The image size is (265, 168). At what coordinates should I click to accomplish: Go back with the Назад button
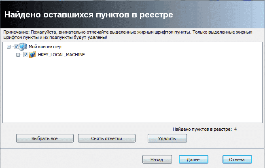[157, 159]
